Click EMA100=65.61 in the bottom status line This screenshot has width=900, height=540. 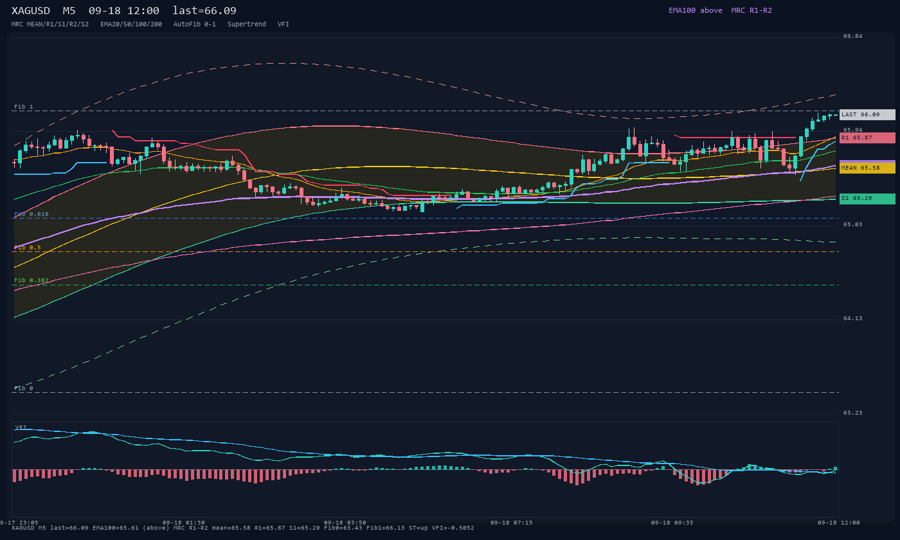pos(116,528)
